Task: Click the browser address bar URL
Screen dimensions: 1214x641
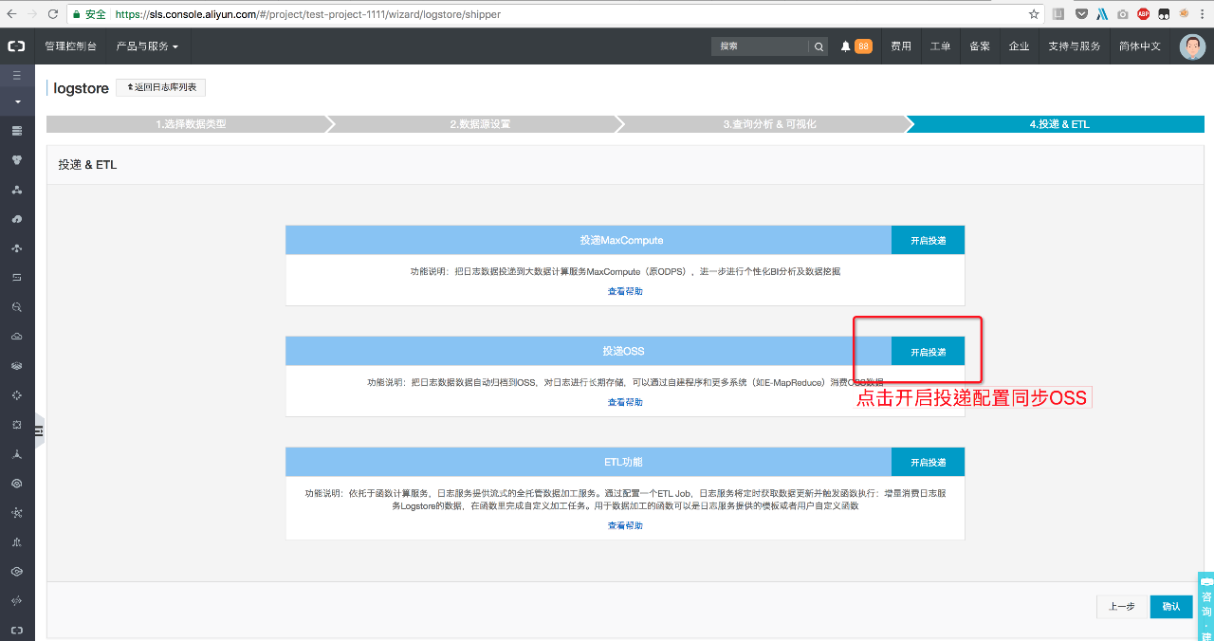Action: click(x=307, y=14)
